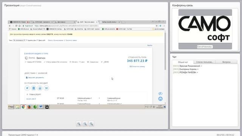
Task: Click the system tray show-hidden arrow
Action: tap(146, 107)
